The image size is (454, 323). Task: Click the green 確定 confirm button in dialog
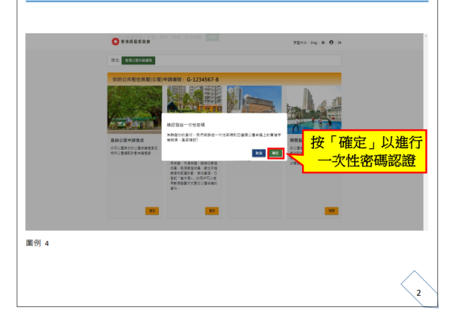tap(275, 153)
